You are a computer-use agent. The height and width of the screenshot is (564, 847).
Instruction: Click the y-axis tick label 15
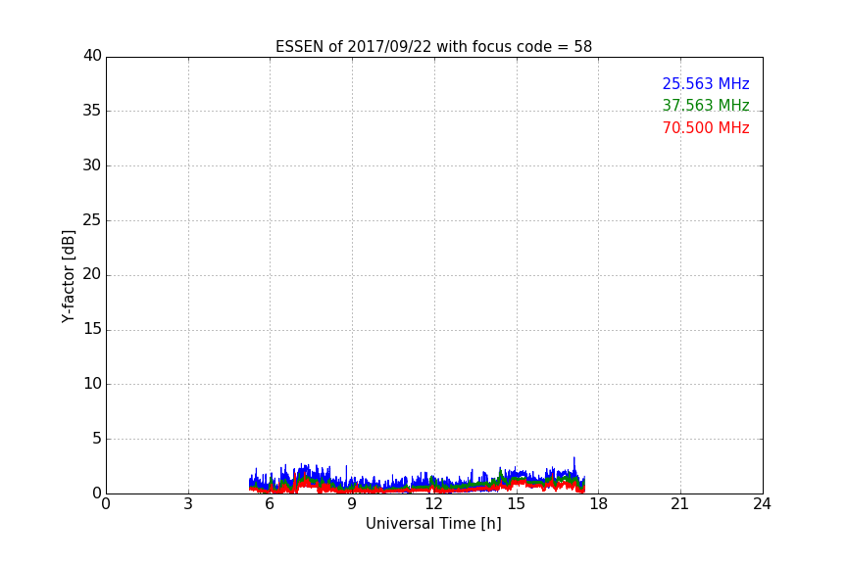click(x=92, y=329)
